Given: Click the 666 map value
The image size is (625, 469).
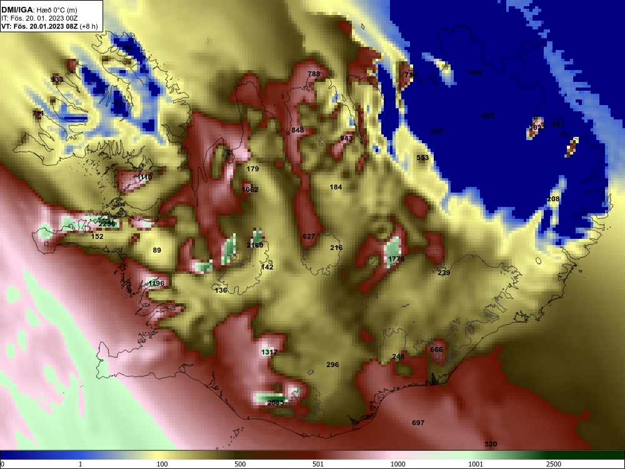Looking at the screenshot, I should click(x=436, y=350).
